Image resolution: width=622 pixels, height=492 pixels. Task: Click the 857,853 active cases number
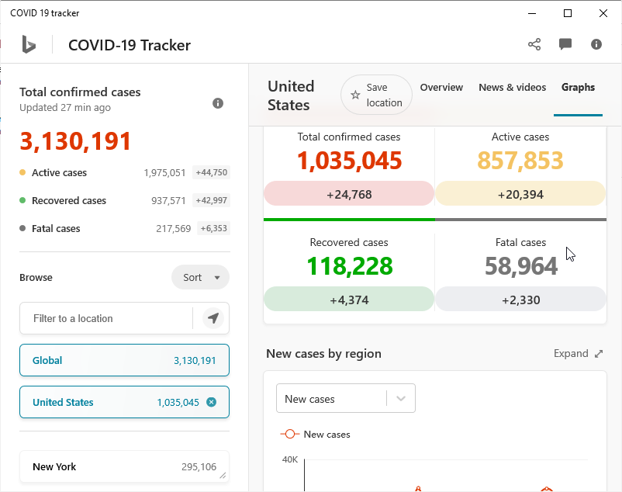tap(520, 161)
